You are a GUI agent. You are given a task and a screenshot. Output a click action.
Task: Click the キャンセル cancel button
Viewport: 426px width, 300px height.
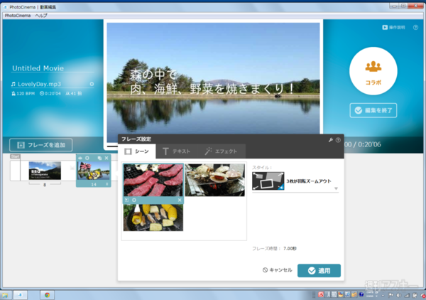(278, 270)
